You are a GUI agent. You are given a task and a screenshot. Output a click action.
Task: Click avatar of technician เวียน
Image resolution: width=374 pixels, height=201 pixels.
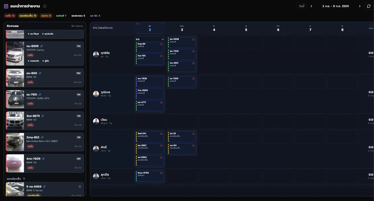tap(96, 121)
